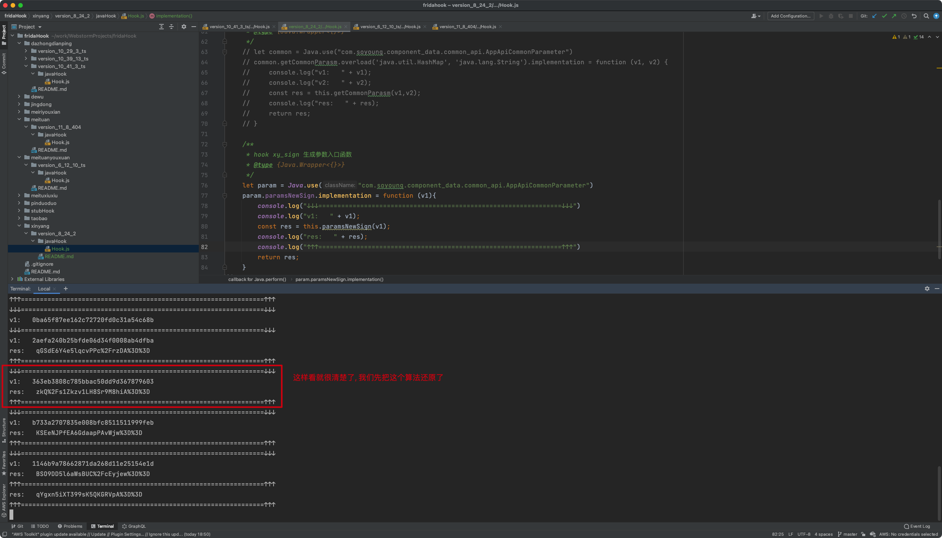Hide the Project panel
Viewport: 942px width, 538px height.
click(194, 27)
